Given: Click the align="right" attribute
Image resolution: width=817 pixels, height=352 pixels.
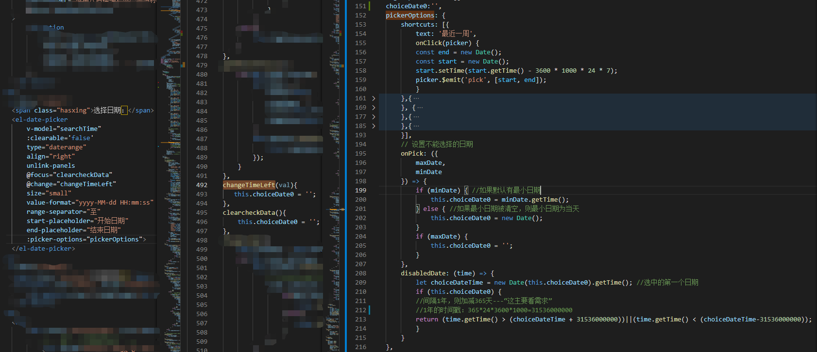Looking at the screenshot, I should pos(51,157).
